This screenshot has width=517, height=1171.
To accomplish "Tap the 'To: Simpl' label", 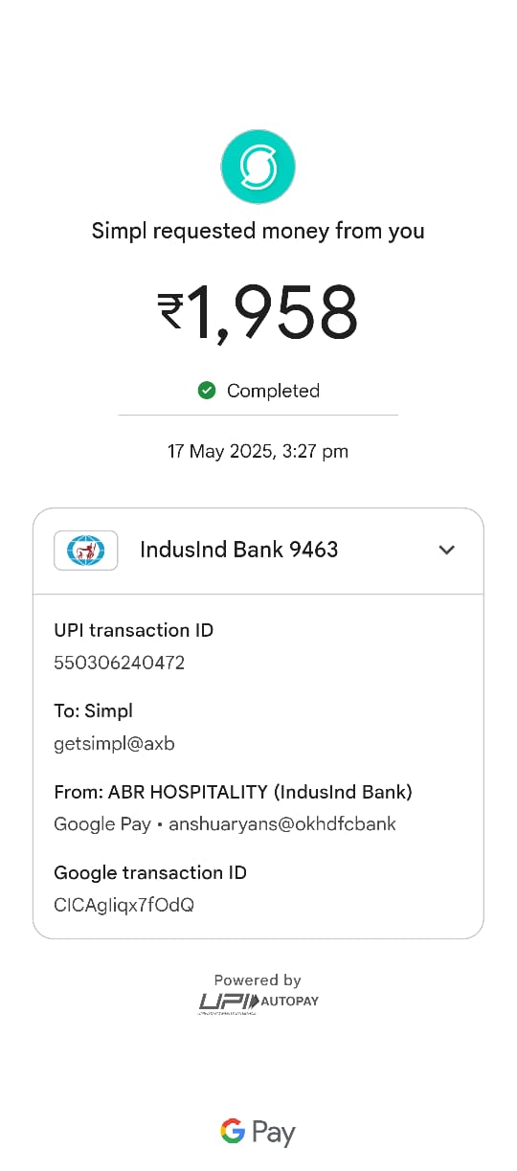I will pos(93,711).
